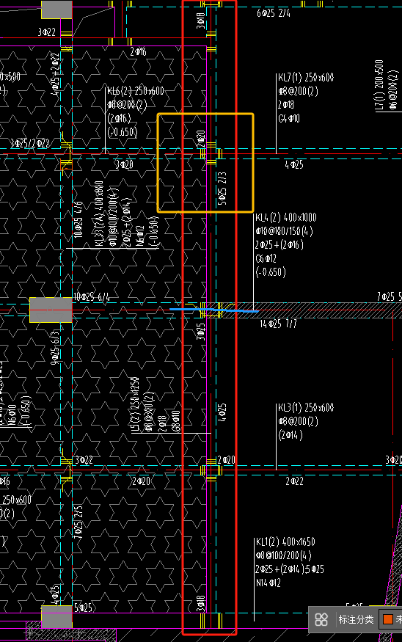
Task: Click the G4Φ10 annotation text
Action: coord(289,119)
